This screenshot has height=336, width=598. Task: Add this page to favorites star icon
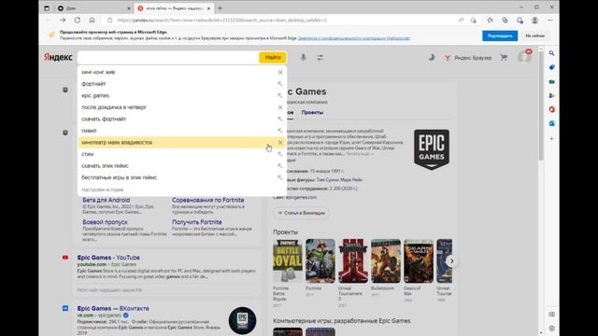coord(474,21)
